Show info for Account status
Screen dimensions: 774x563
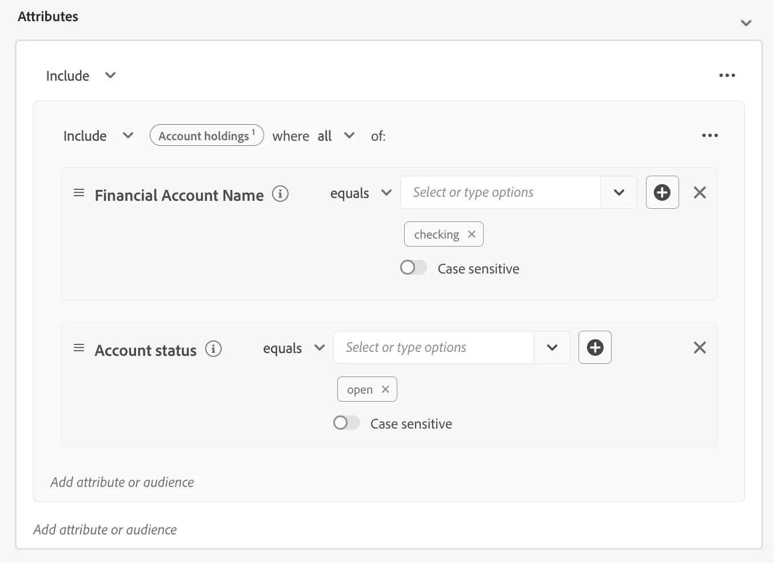[x=213, y=349]
